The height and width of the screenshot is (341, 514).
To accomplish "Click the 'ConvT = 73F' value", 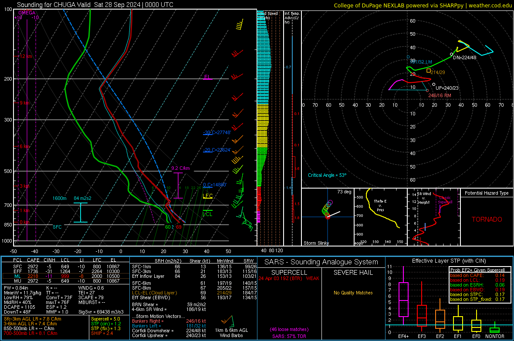I will pyautogui.click(x=59, y=298).
